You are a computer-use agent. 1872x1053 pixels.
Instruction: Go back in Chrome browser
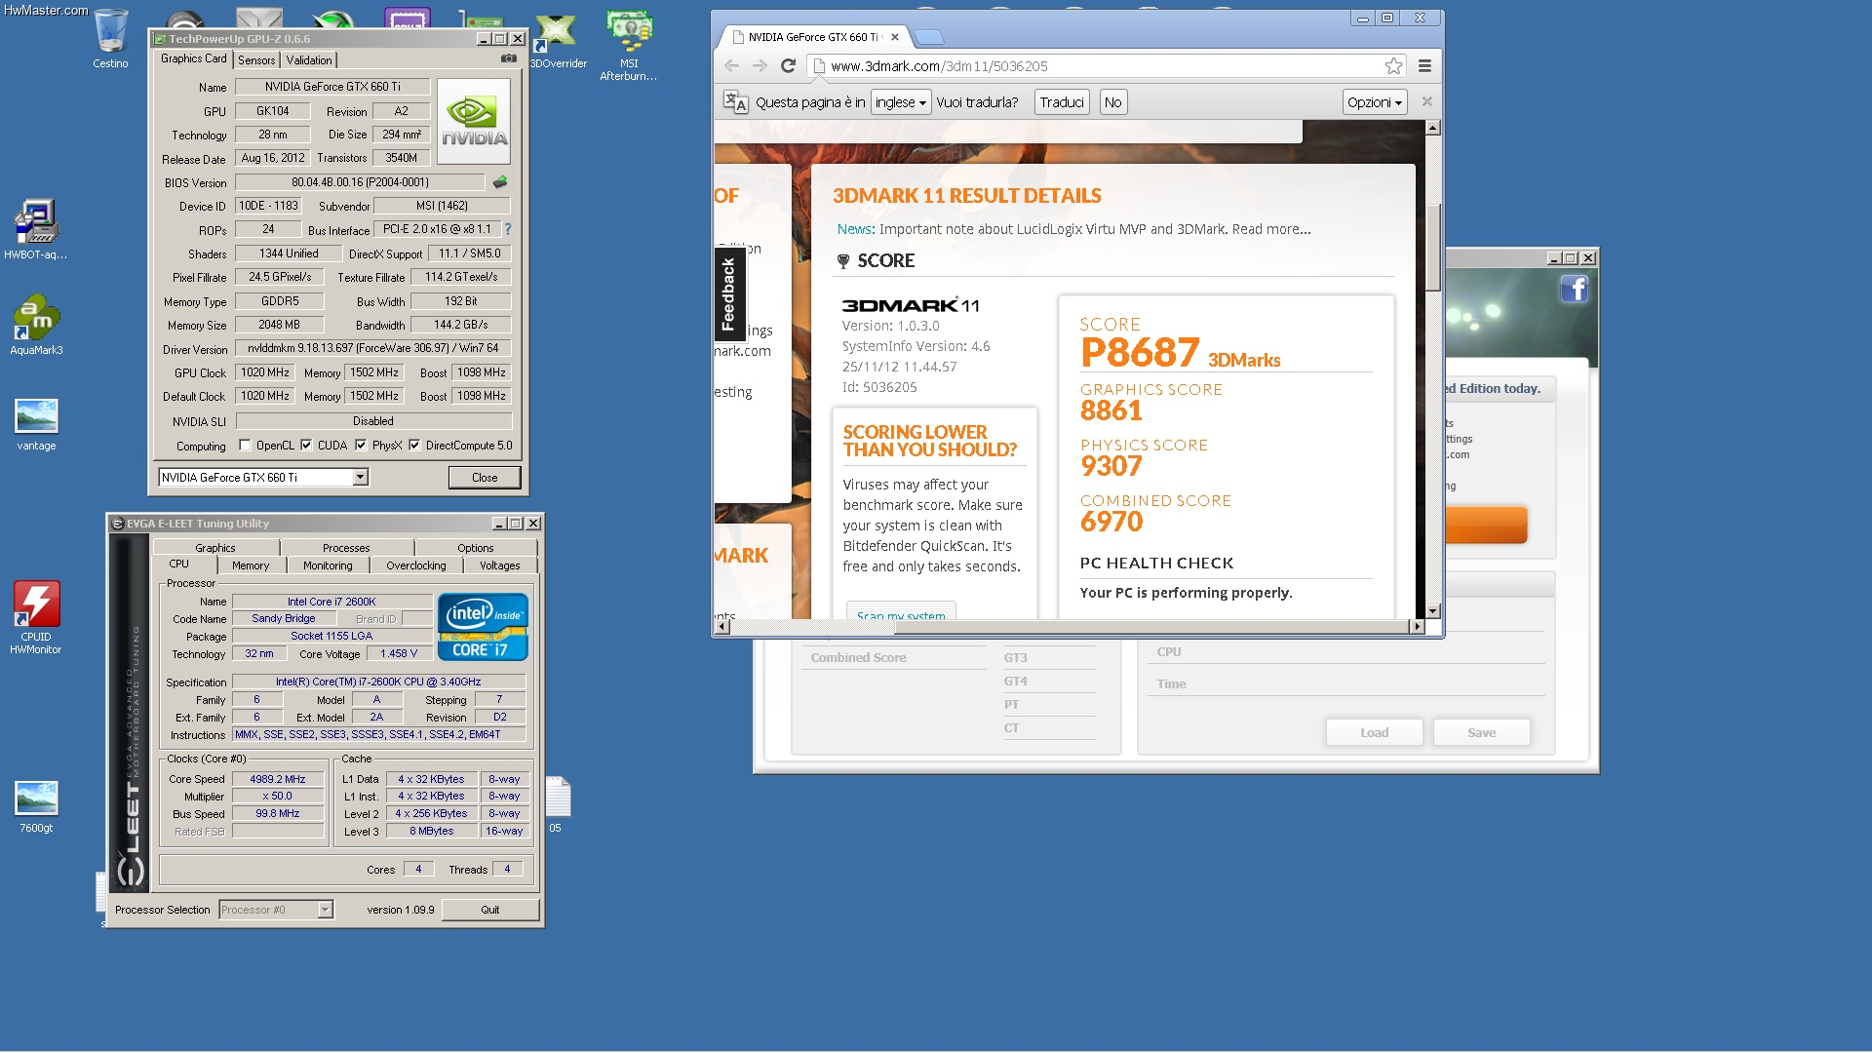click(x=731, y=66)
